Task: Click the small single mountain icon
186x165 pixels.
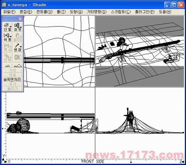Action: tap(7, 66)
